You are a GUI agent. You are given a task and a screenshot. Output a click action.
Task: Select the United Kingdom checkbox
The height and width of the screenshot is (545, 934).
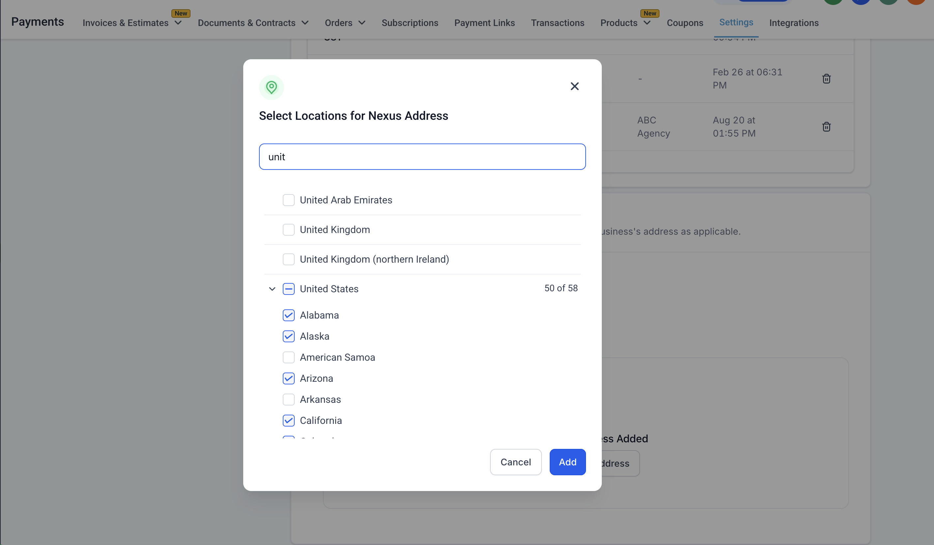[288, 230]
